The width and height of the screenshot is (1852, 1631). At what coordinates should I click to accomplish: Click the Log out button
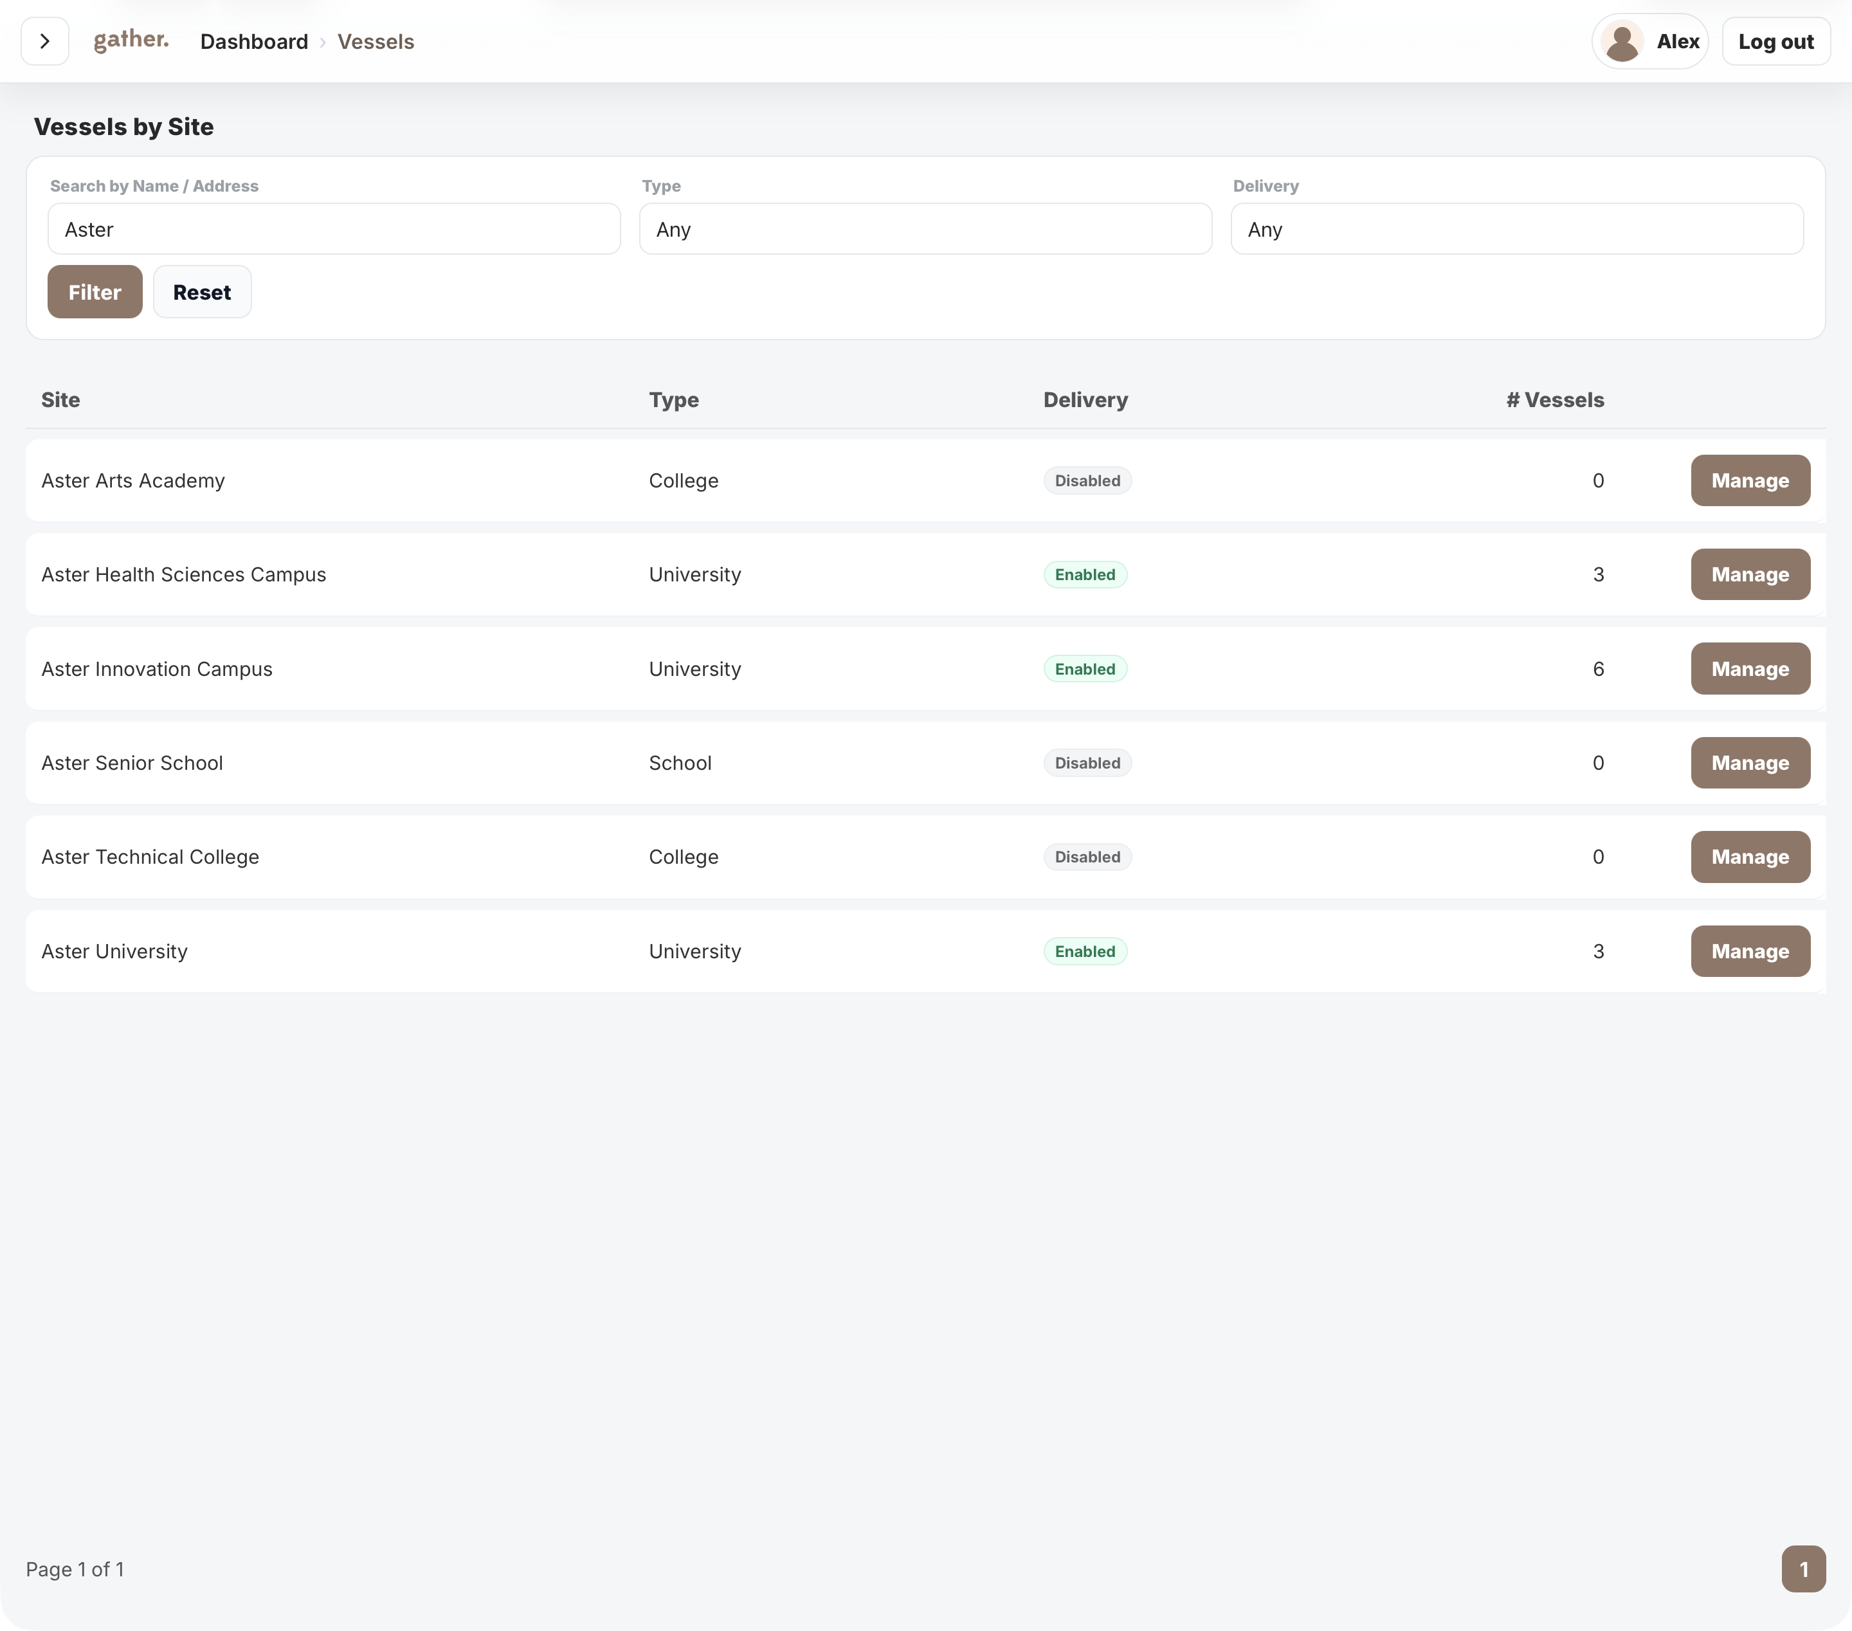[1776, 42]
